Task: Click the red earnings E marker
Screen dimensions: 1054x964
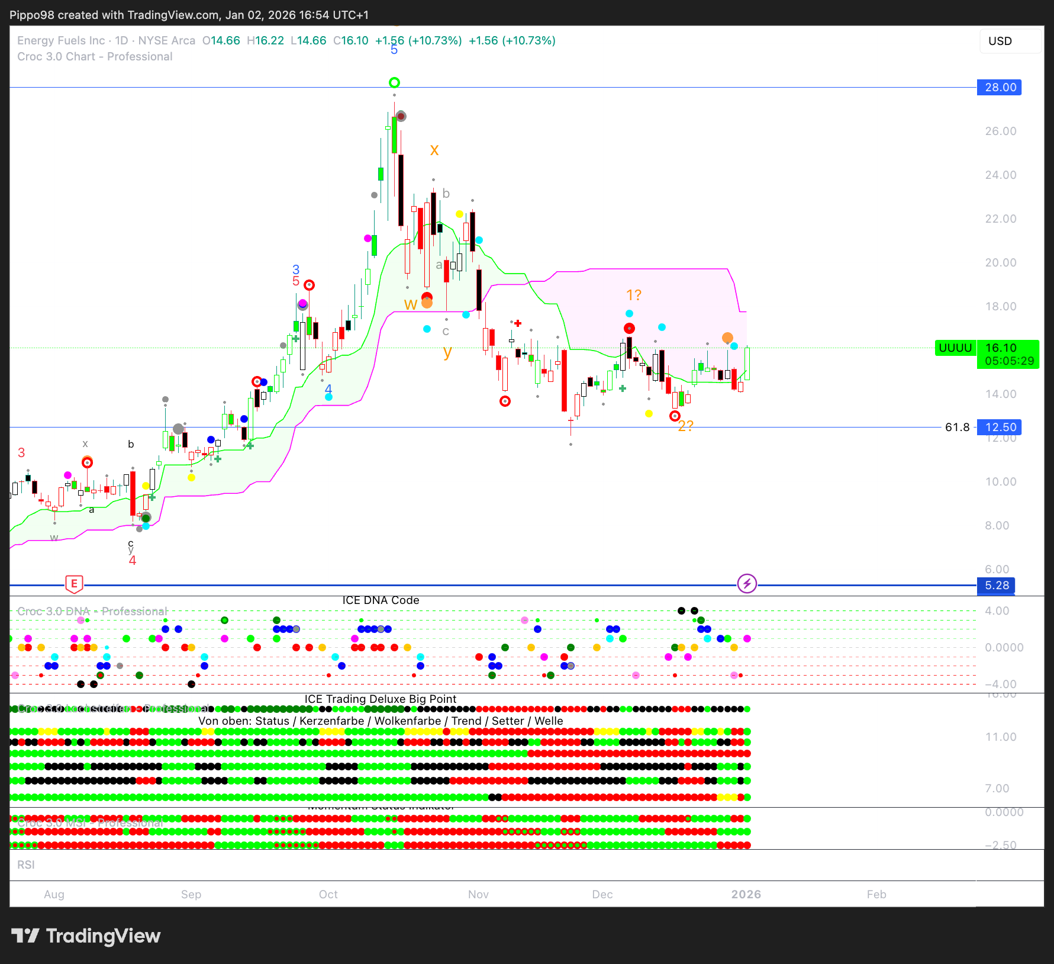Action: [x=74, y=584]
